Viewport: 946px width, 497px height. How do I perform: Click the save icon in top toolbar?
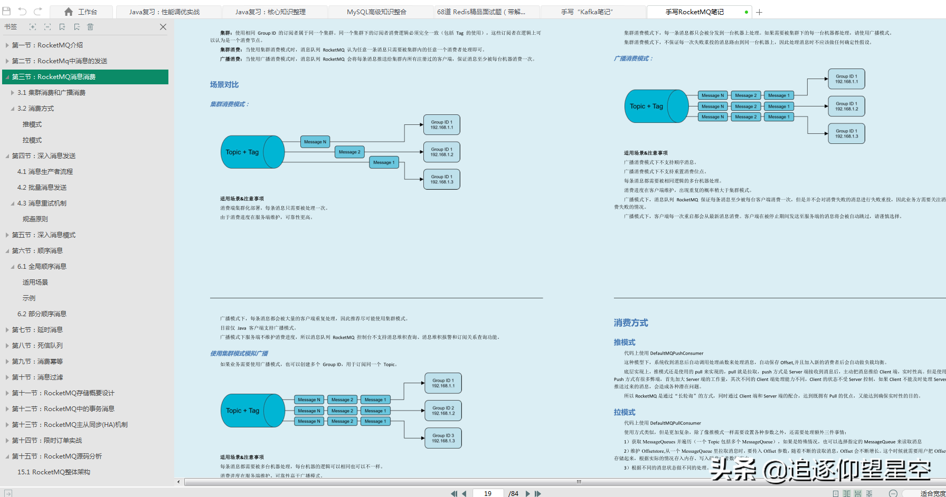tap(7, 11)
